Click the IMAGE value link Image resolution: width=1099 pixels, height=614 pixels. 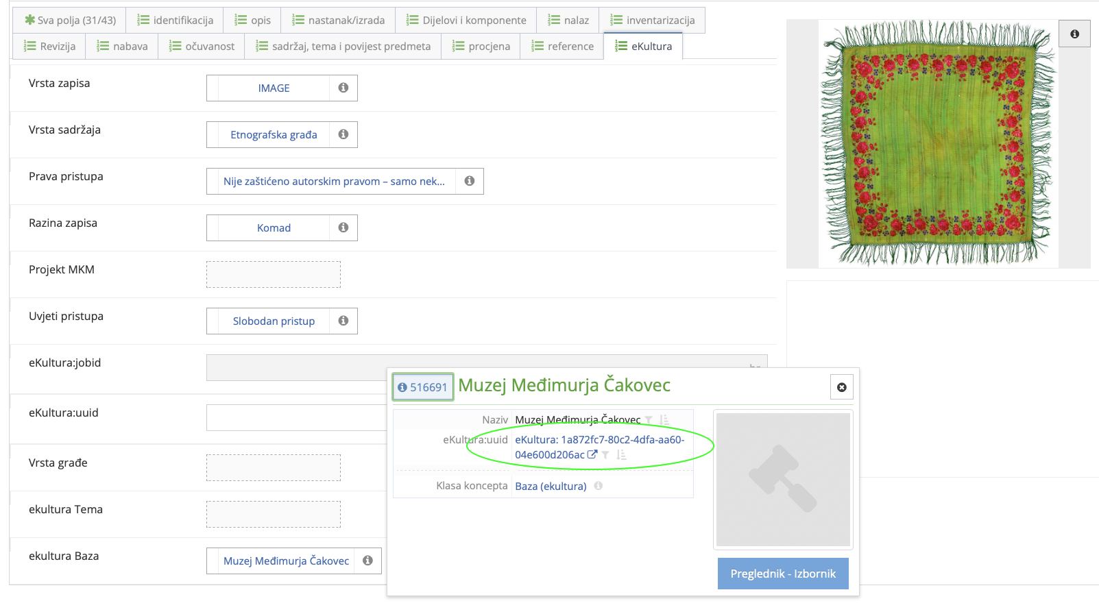pyautogui.click(x=274, y=88)
